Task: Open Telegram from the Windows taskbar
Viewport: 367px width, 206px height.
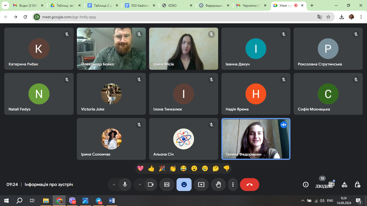Action: pyautogui.click(x=99, y=201)
